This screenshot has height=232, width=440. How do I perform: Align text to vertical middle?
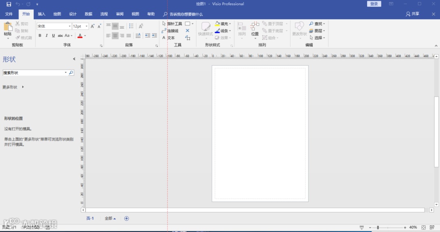tap(115, 26)
